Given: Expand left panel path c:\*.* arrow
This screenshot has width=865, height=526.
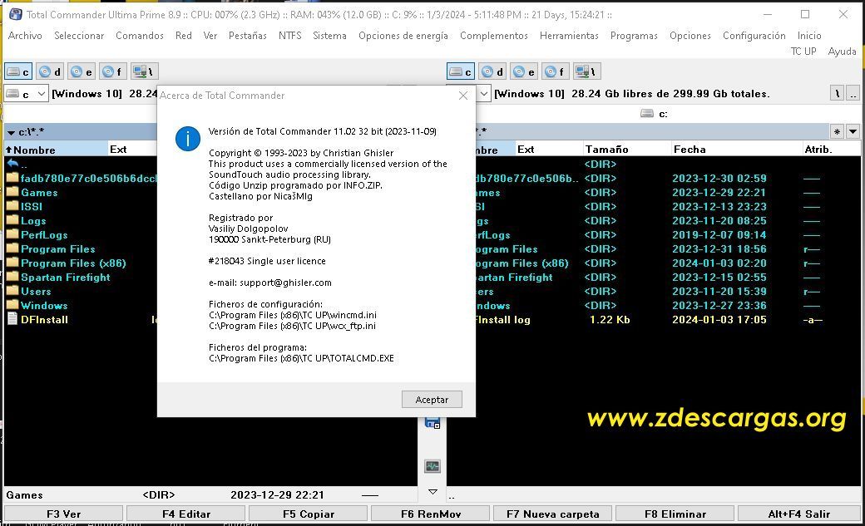Looking at the screenshot, I should pos(11,133).
